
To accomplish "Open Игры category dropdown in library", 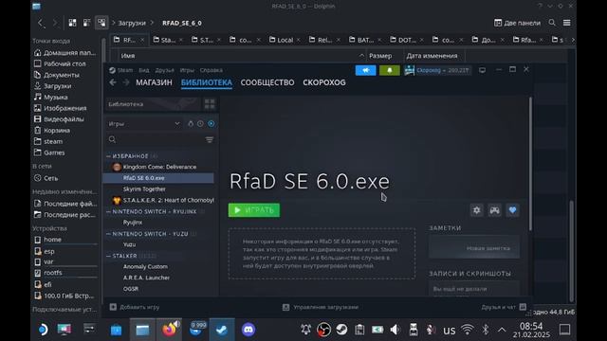I will (x=143, y=124).
